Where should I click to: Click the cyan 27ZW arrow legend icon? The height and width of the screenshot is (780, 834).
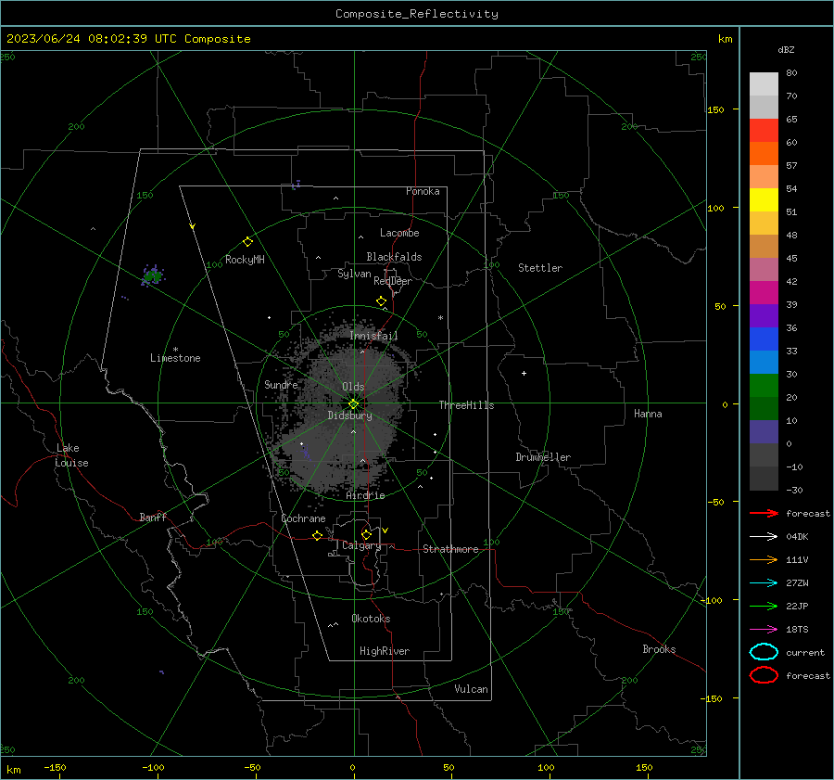click(x=764, y=583)
